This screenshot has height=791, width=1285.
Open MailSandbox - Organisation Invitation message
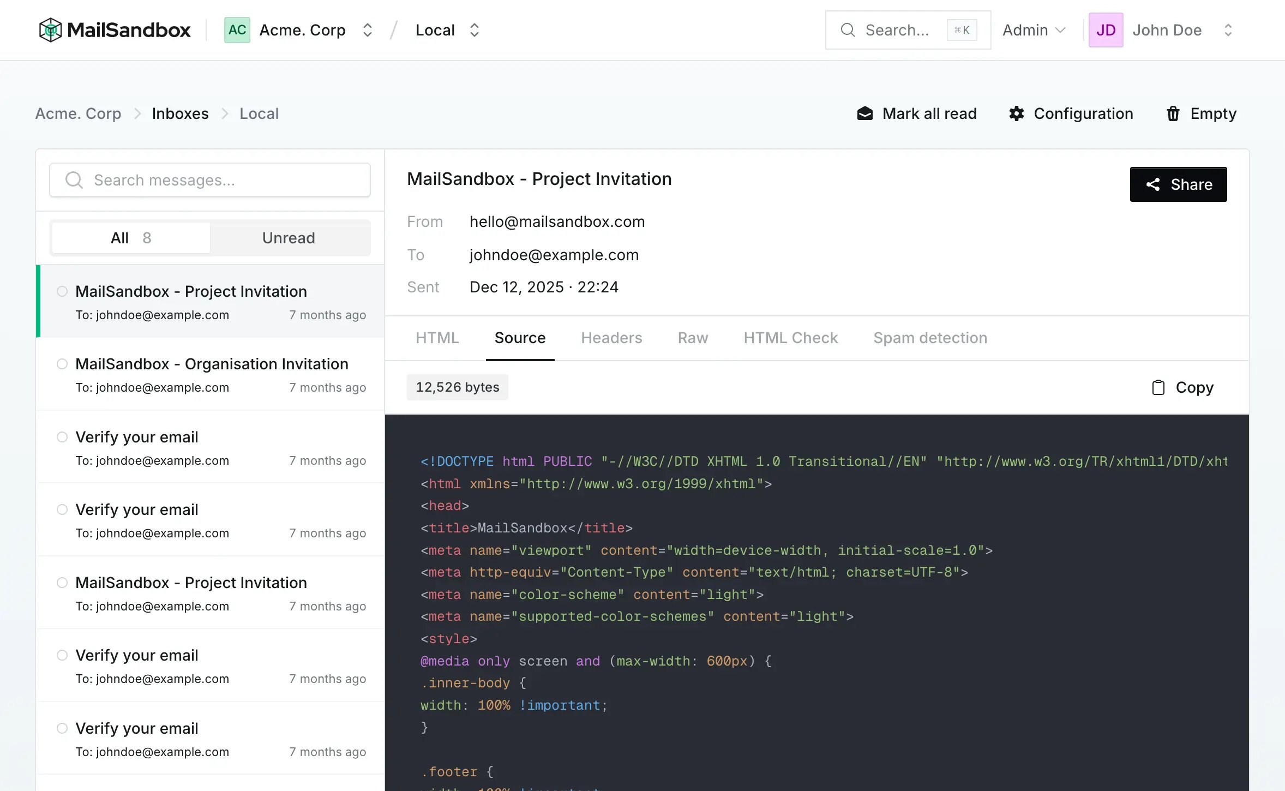click(210, 374)
